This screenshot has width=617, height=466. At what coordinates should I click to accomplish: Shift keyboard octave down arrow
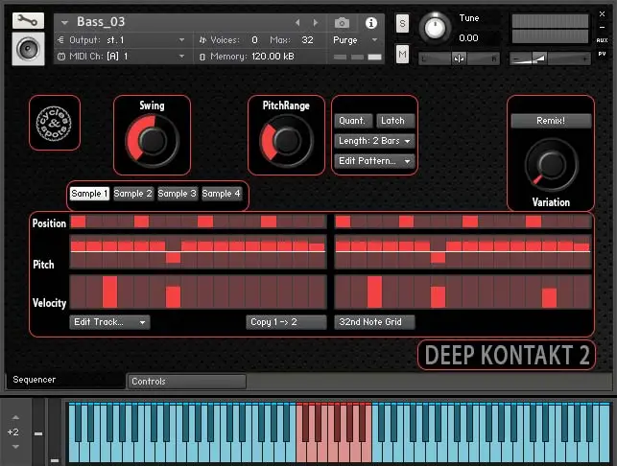(15, 446)
